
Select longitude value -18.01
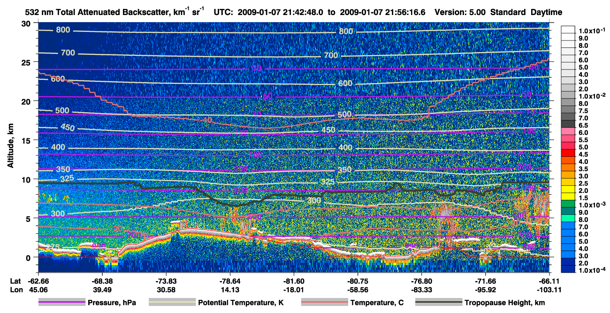(294, 290)
